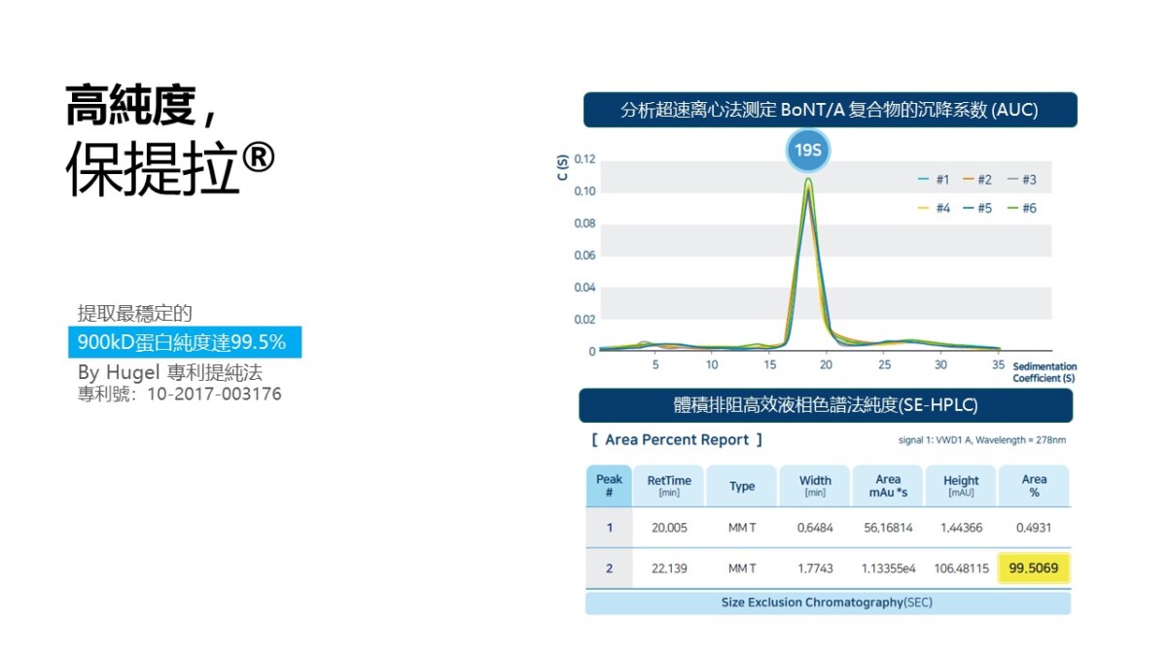Click the #4 legend entry
The width and height of the screenshot is (1167, 656).
pyautogui.click(x=935, y=208)
